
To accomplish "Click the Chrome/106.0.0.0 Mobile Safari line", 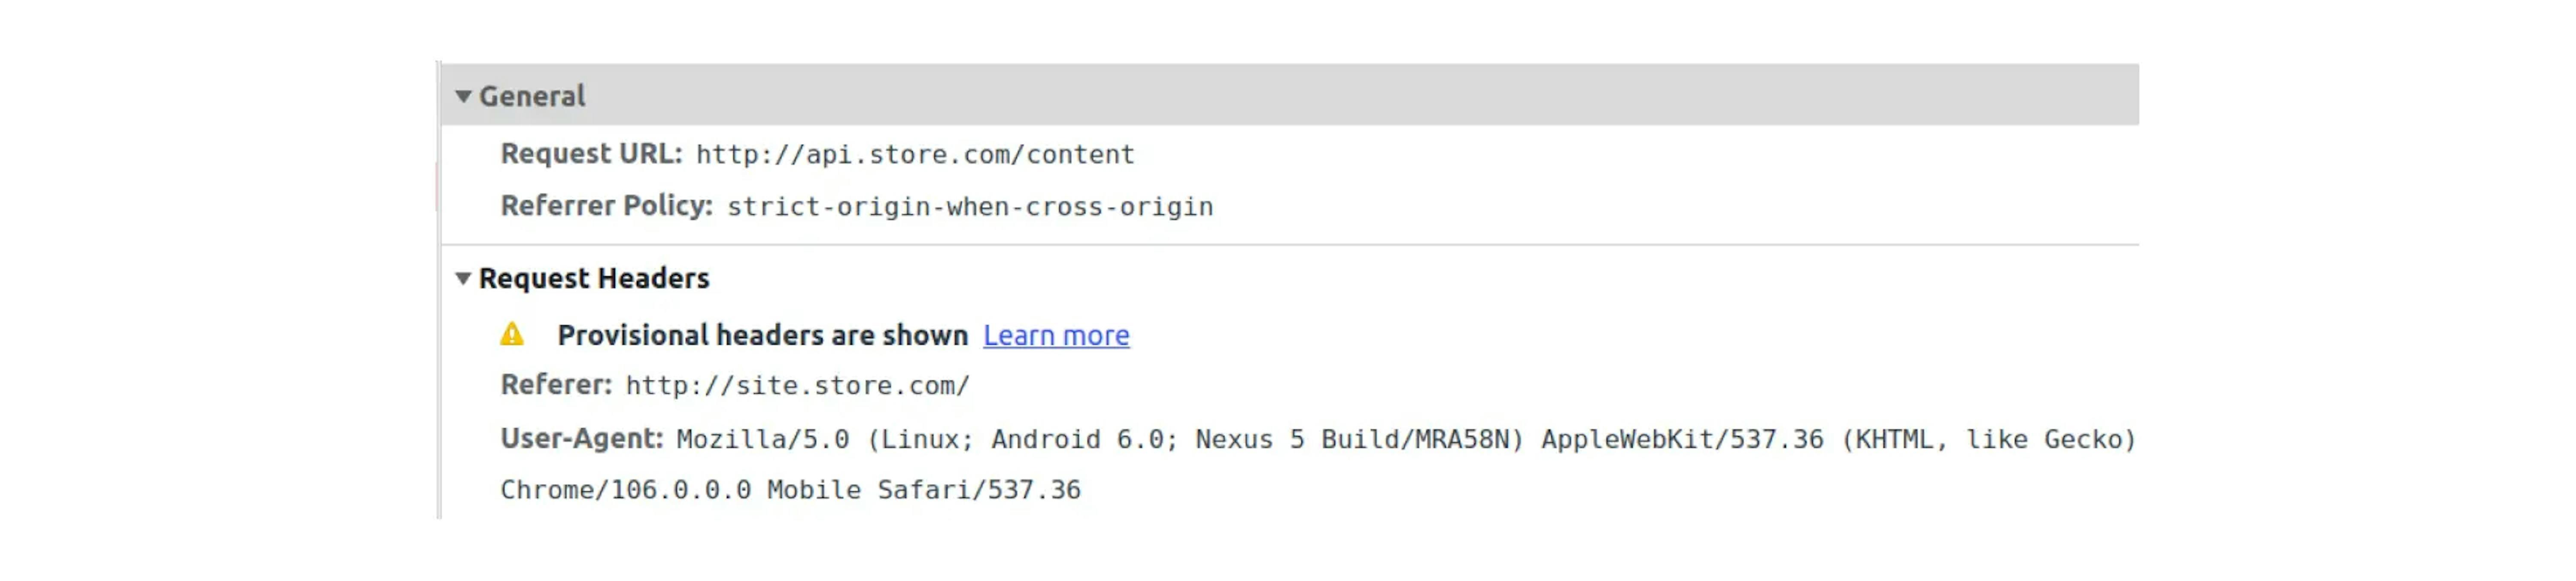I will click(790, 490).
